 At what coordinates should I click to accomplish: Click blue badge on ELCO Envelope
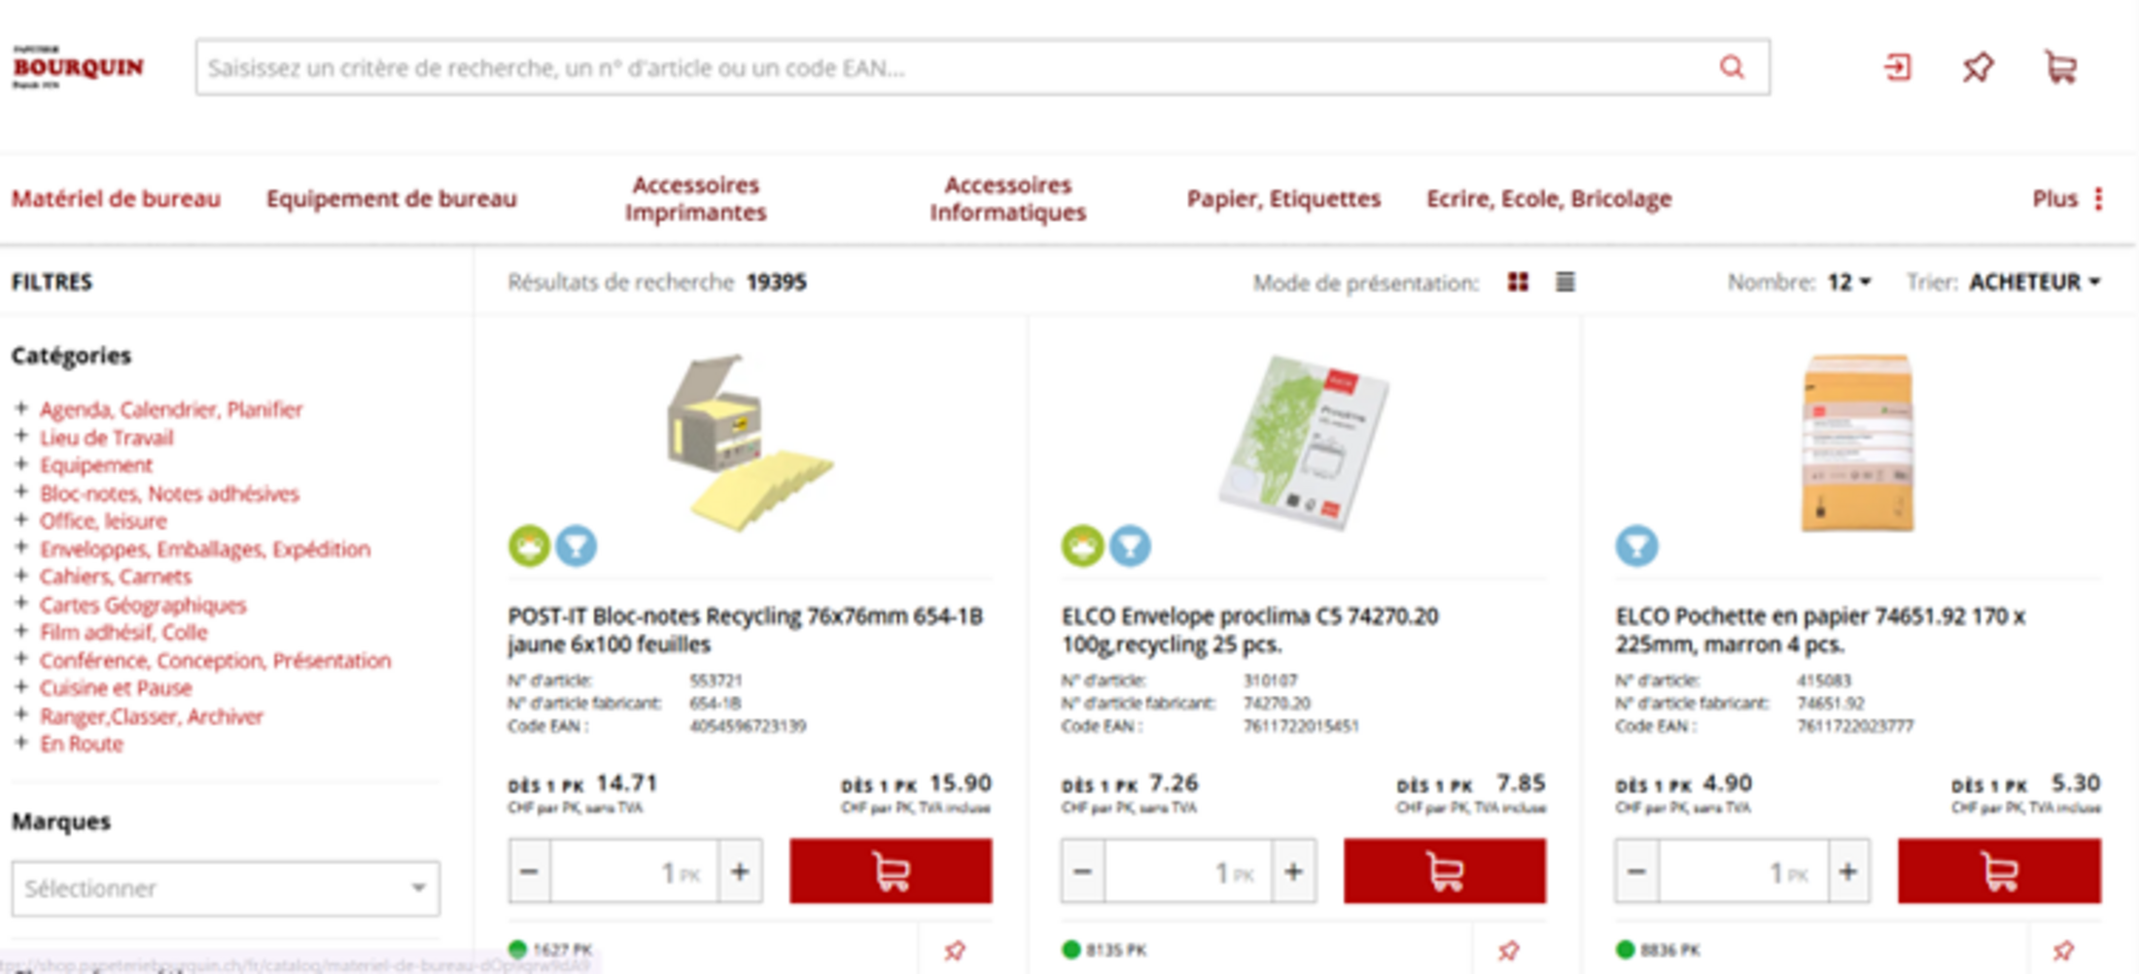coord(1130,545)
